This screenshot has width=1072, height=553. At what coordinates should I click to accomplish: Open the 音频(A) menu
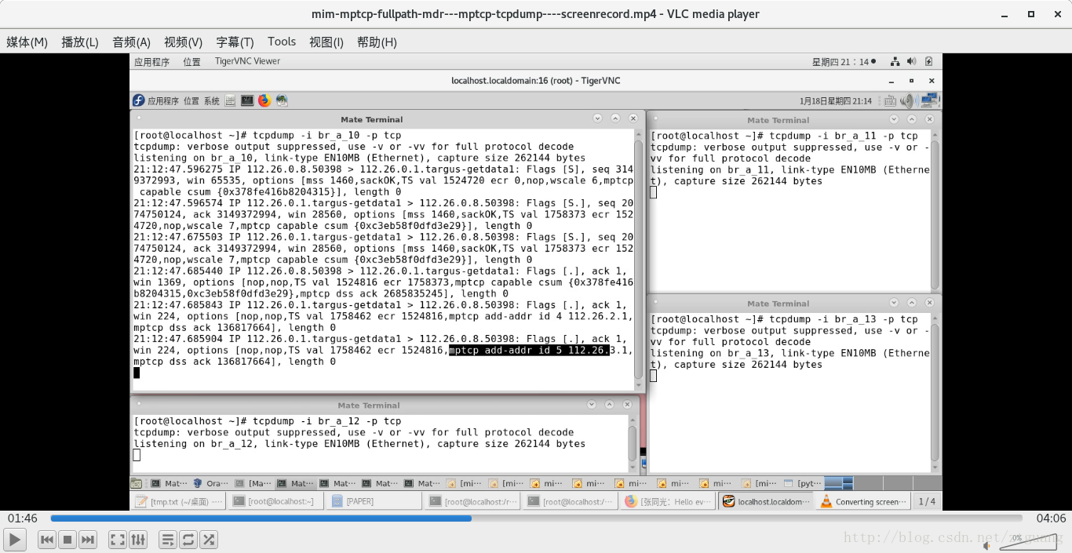(x=131, y=42)
